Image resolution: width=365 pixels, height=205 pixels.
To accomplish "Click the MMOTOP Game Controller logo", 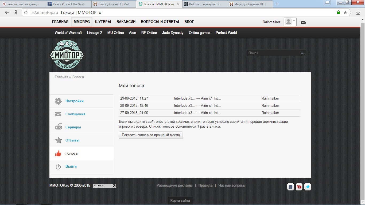I will (67, 55).
